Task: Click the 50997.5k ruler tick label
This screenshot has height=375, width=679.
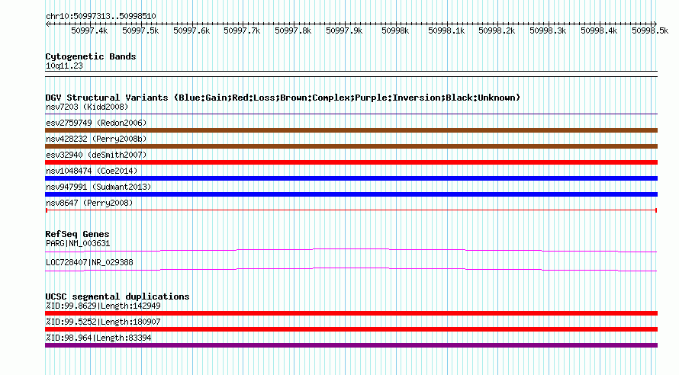Action: (x=140, y=30)
